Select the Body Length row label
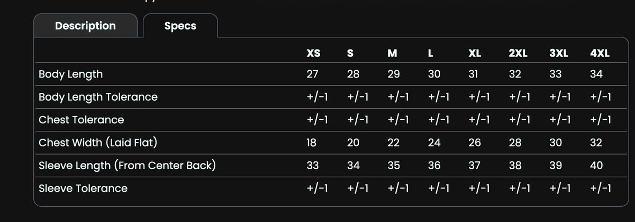The width and height of the screenshot is (635, 222). tap(71, 74)
